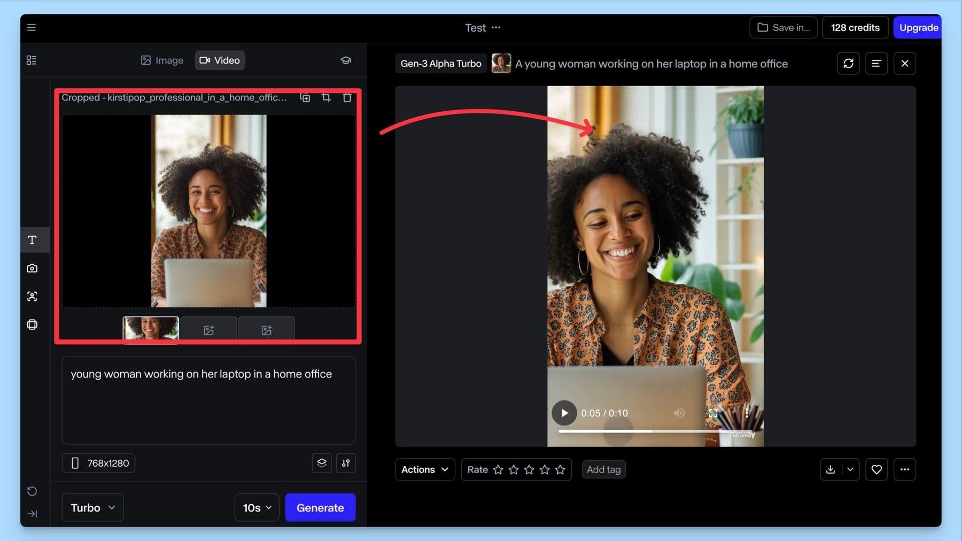Open Test project options ellipsis
Viewport: 962px width, 541px height.
click(496, 27)
